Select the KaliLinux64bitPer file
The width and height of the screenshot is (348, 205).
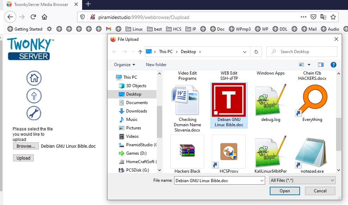pos(270,154)
